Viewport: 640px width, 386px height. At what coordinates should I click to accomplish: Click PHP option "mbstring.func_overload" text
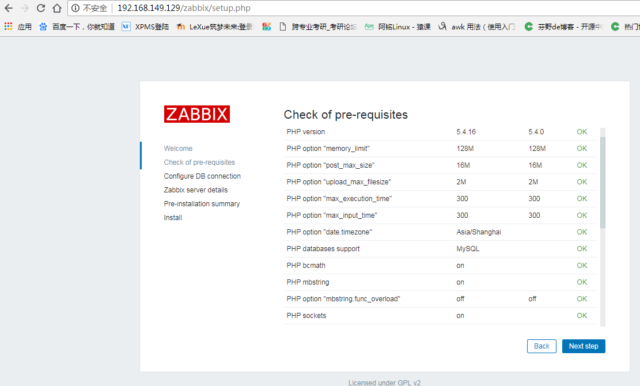(343, 299)
